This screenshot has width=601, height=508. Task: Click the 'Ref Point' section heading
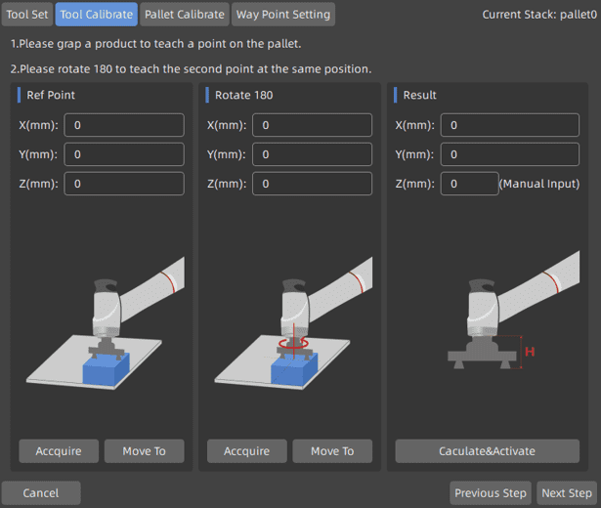[x=51, y=95]
